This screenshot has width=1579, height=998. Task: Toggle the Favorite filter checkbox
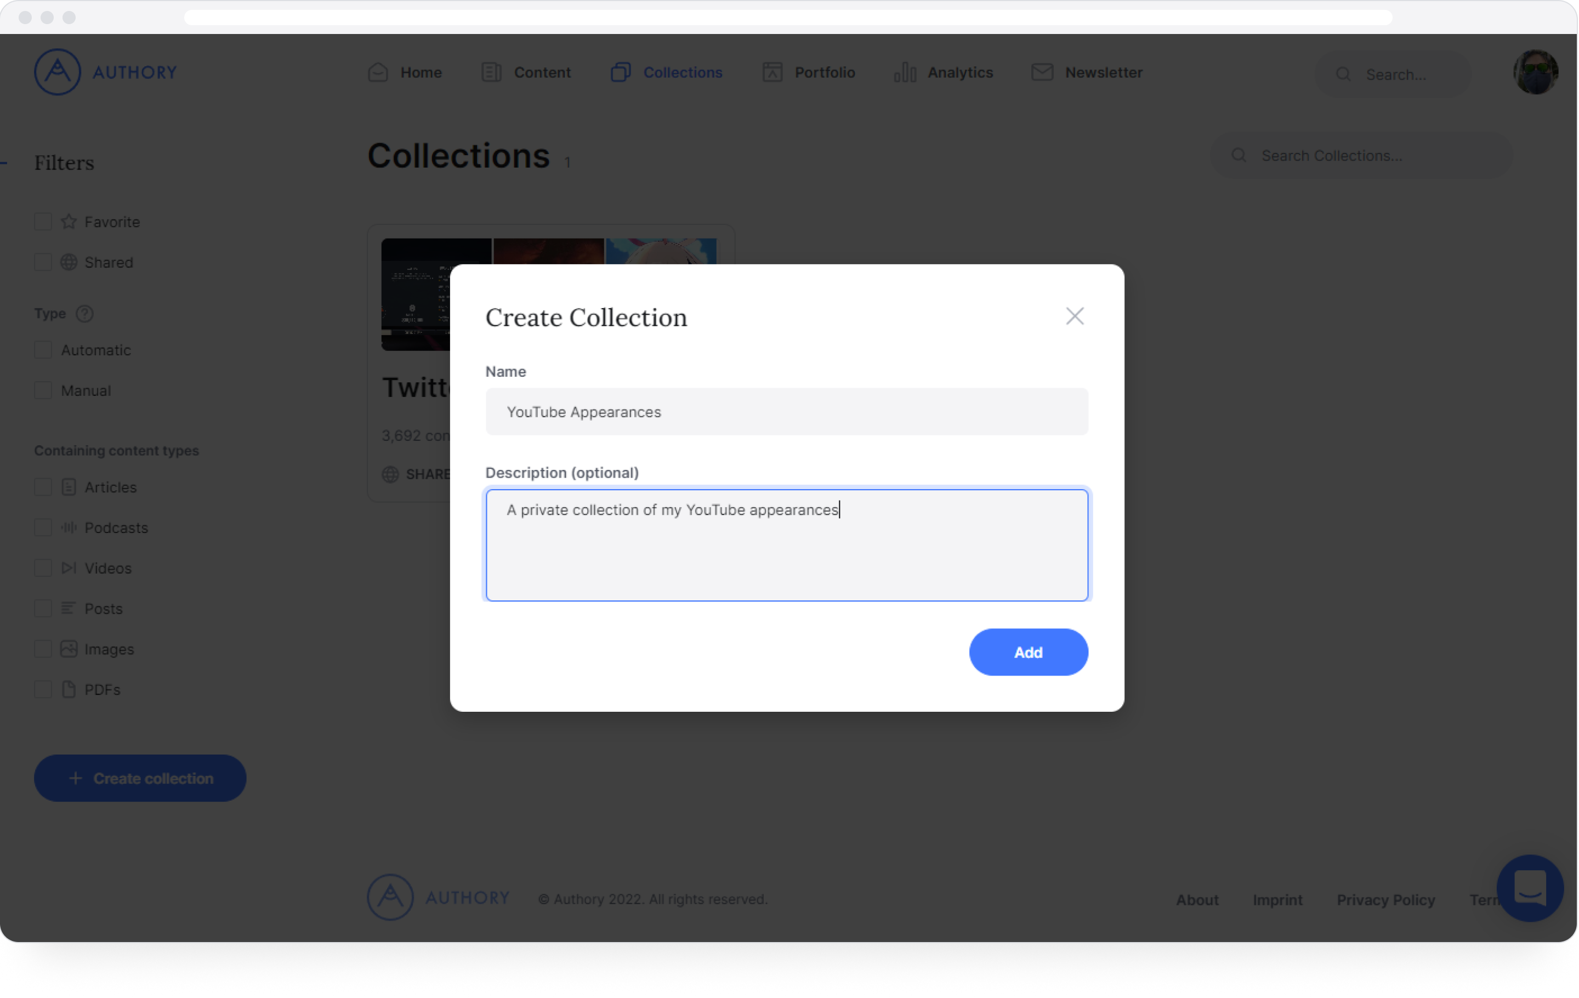[x=43, y=222]
